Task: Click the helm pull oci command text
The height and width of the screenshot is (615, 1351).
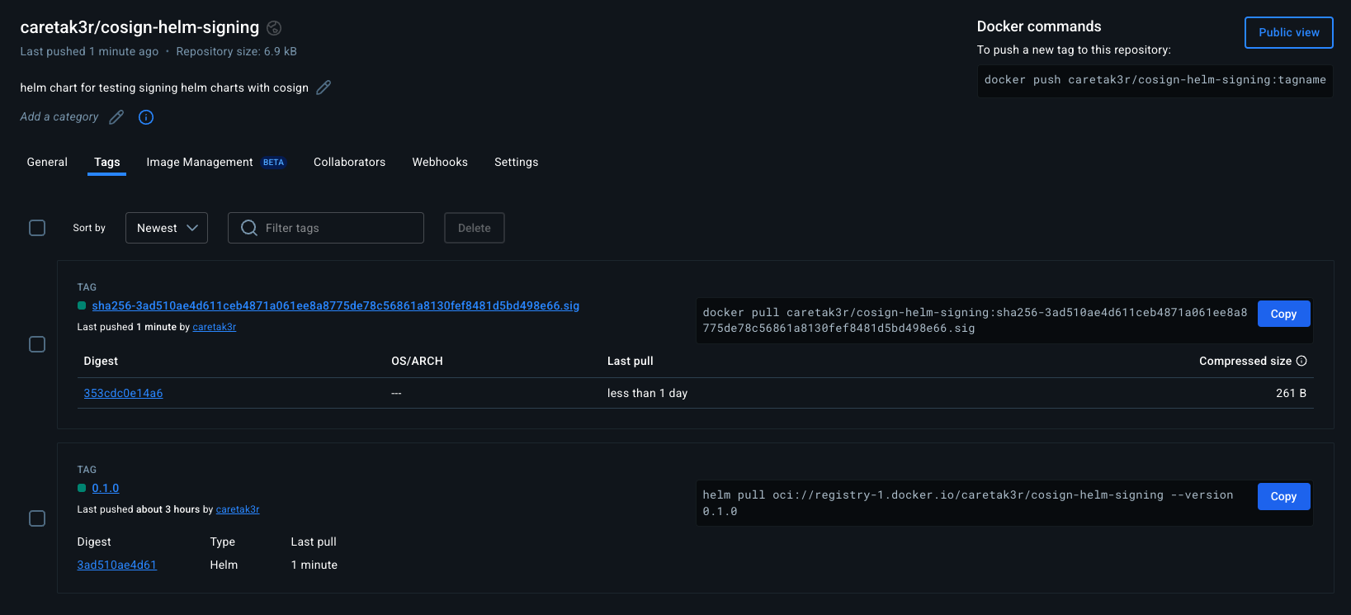Action: point(968,503)
